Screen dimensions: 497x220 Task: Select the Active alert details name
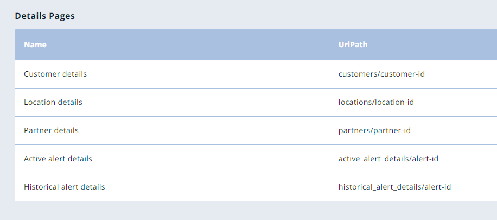click(x=58, y=159)
